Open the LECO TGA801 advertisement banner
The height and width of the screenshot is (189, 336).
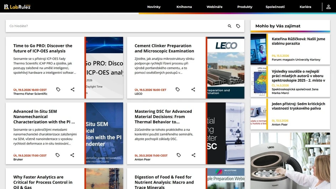pos(290,161)
